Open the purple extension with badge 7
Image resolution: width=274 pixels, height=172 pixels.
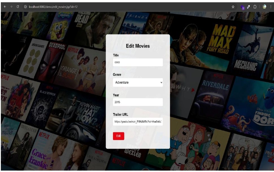pyautogui.click(x=242, y=7)
